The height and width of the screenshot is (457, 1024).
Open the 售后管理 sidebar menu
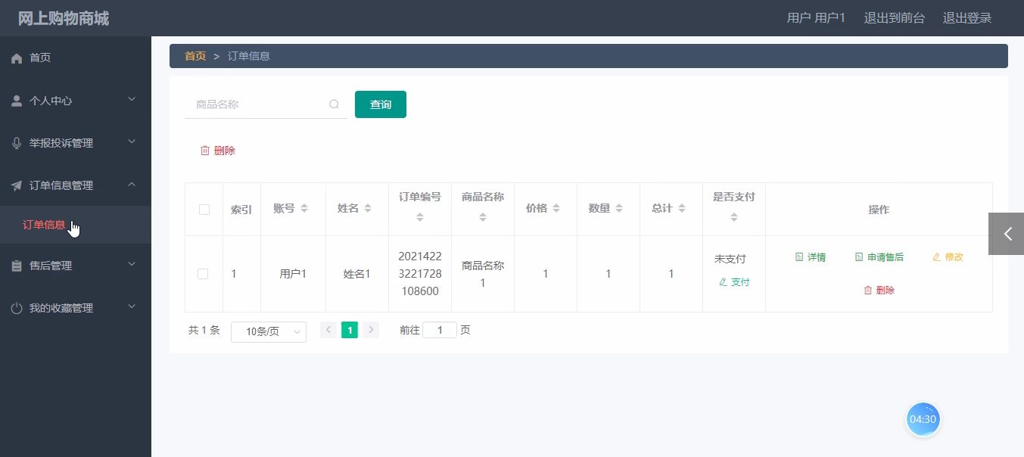[x=76, y=266]
